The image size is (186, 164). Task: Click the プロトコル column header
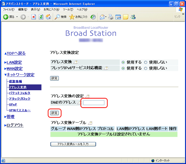105,129
